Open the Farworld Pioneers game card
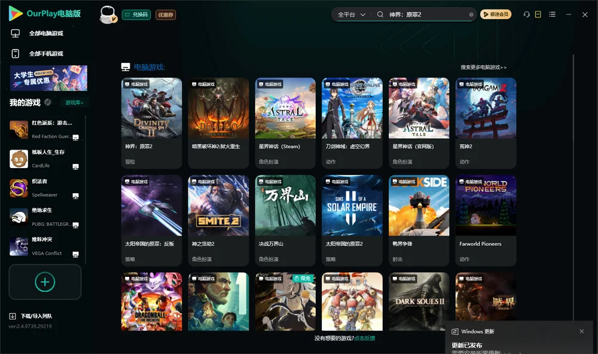 coord(486,221)
